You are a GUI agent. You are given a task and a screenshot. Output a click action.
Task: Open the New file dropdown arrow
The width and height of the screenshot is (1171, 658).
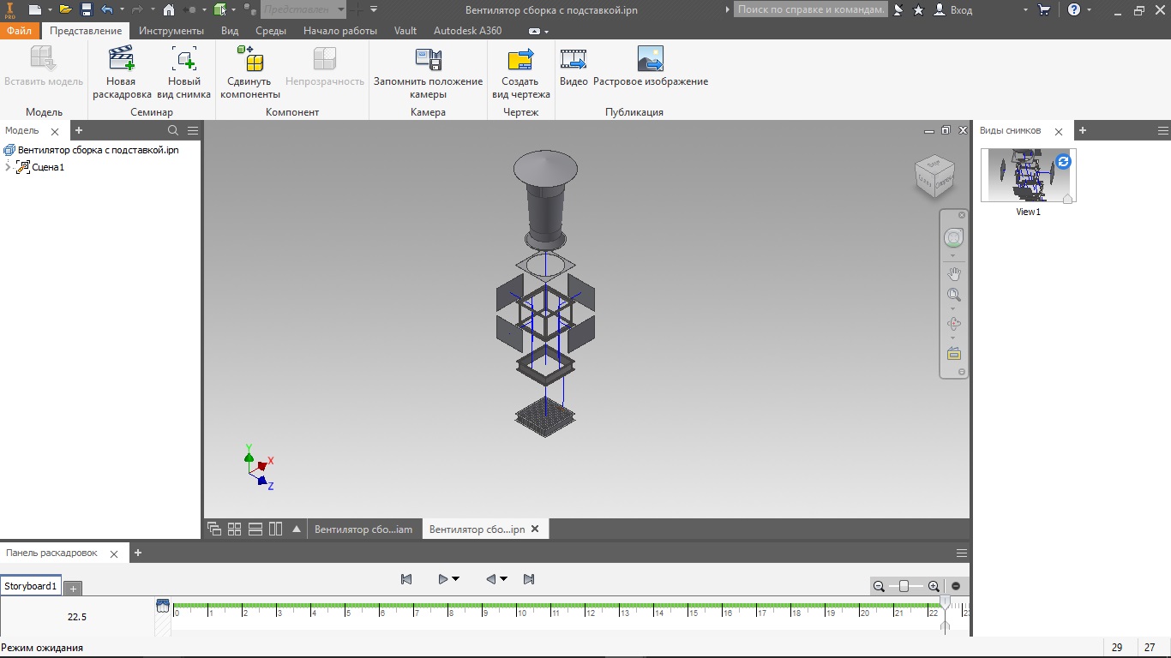click(50, 9)
